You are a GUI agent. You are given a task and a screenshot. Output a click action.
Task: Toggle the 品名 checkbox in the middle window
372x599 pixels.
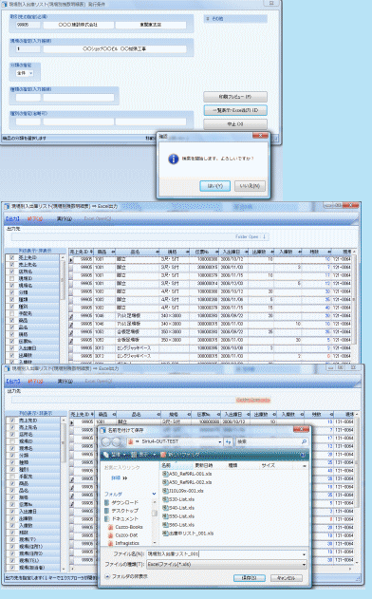coord(12,328)
